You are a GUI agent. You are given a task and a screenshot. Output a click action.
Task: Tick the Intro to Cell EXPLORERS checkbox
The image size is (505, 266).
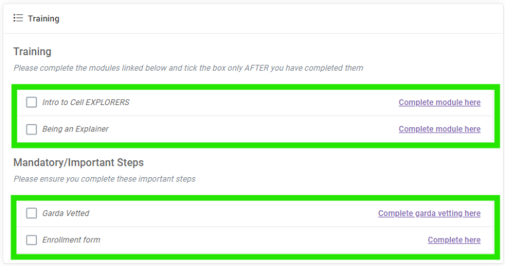(x=31, y=102)
